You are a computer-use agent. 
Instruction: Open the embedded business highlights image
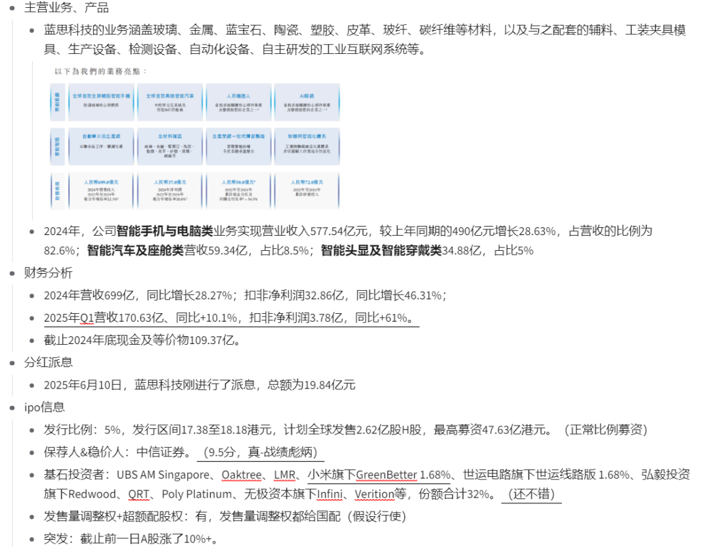coord(196,139)
